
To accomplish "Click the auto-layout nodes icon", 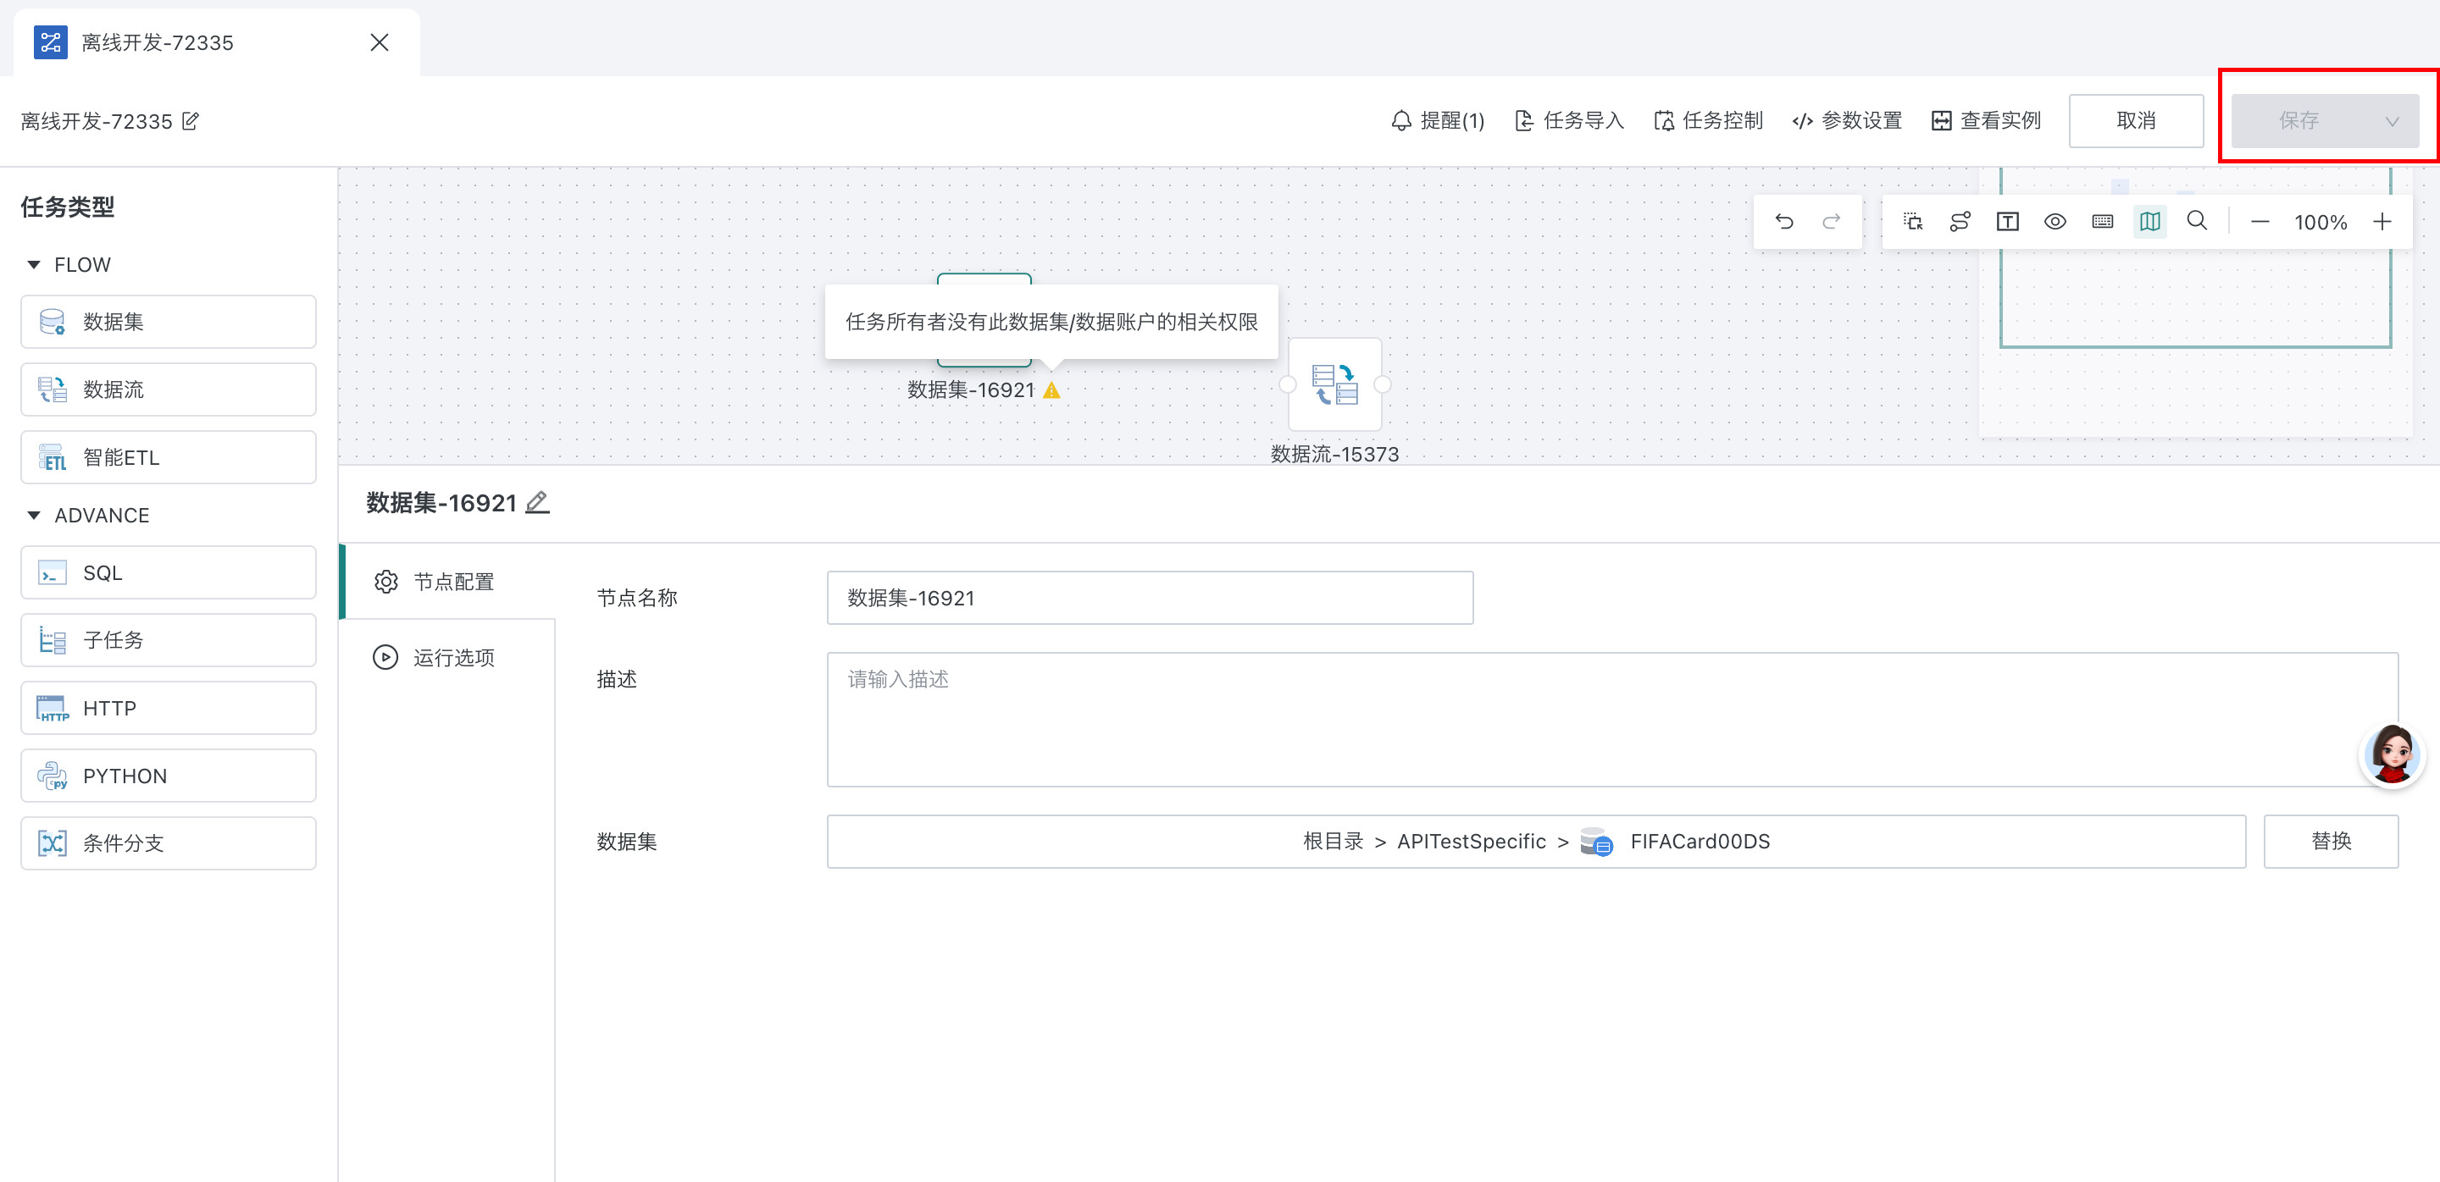I will point(1960,222).
